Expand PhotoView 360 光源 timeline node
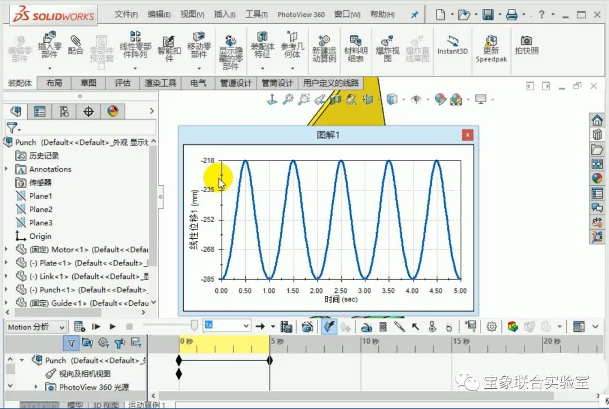This screenshot has width=609, height=409. [36, 386]
